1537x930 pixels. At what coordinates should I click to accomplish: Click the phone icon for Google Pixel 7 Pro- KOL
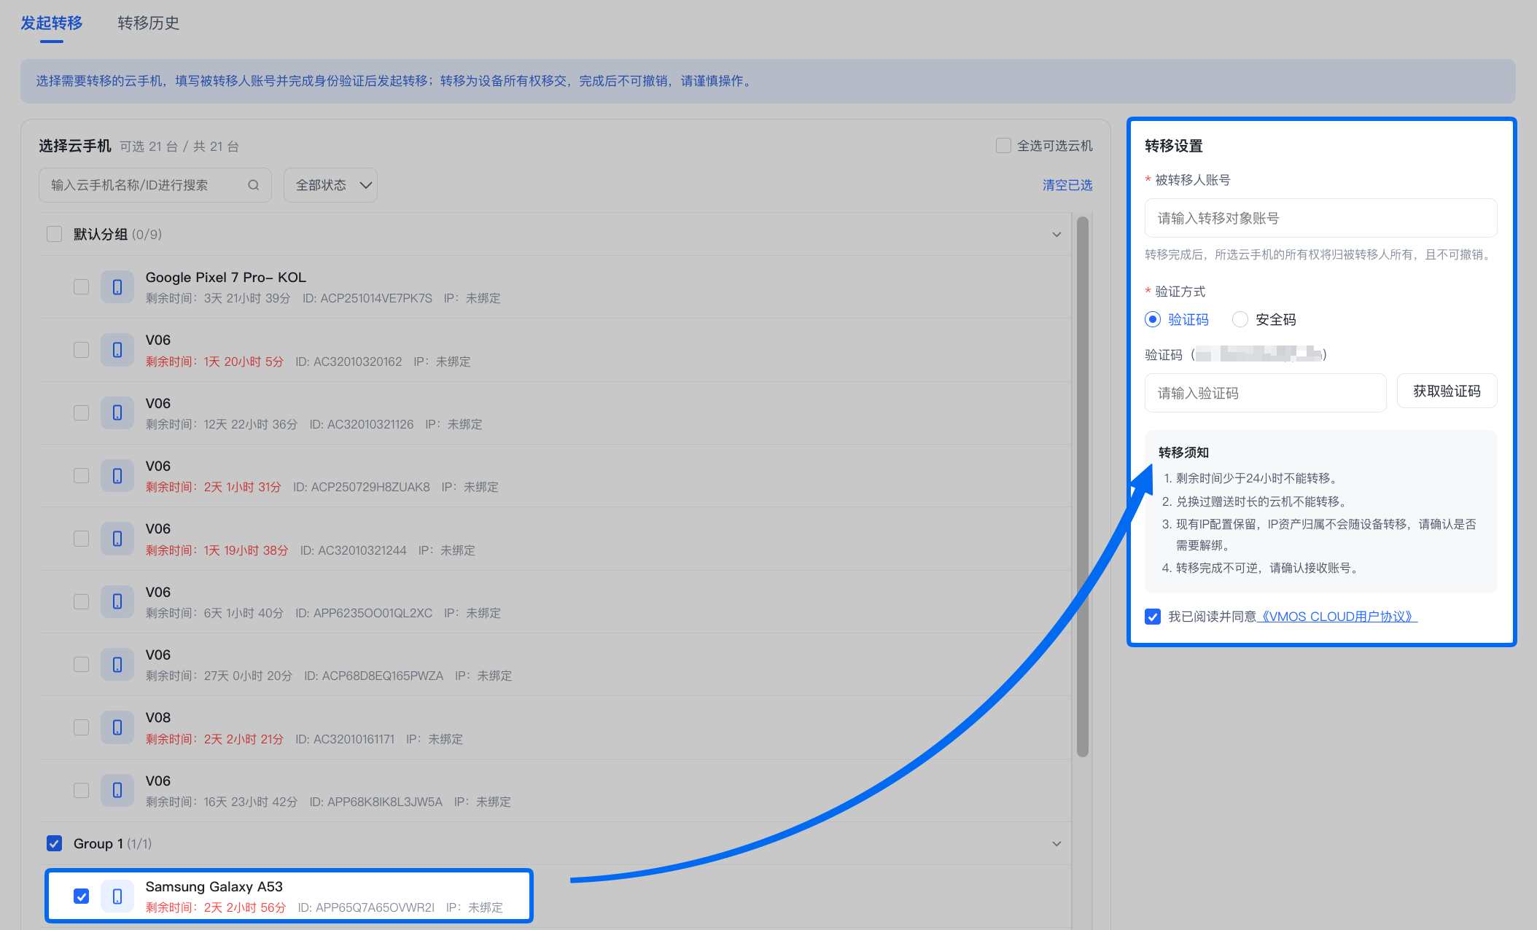point(117,287)
